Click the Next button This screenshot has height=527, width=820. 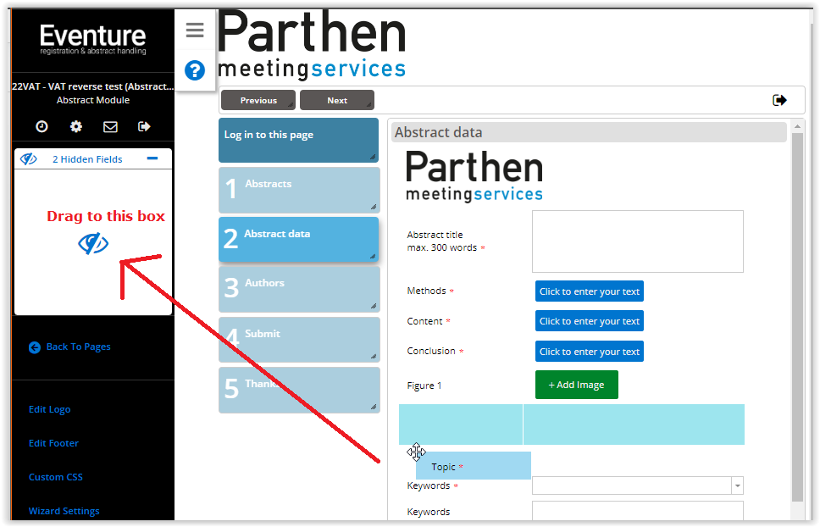[x=337, y=100]
